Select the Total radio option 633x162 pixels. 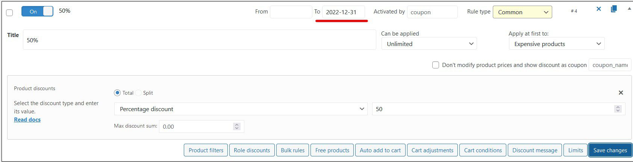[x=117, y=93]
